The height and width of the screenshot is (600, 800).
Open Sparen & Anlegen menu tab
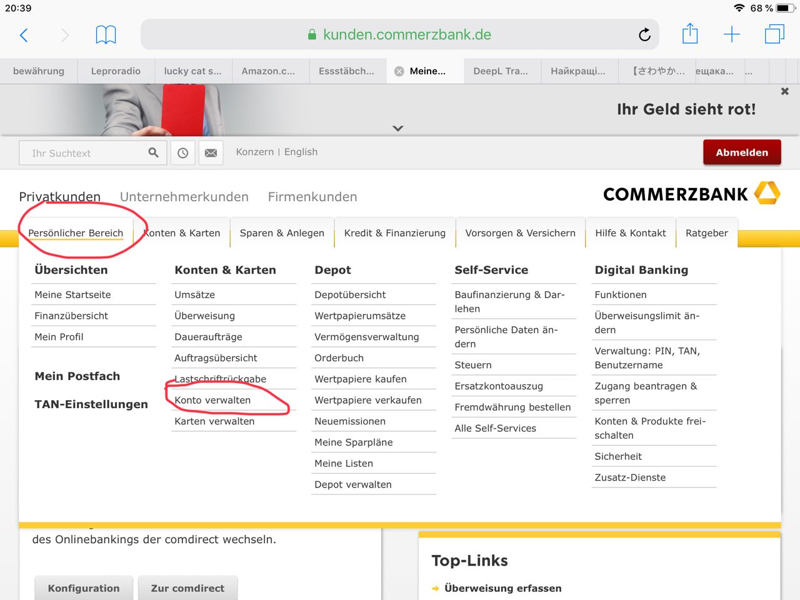282,233
